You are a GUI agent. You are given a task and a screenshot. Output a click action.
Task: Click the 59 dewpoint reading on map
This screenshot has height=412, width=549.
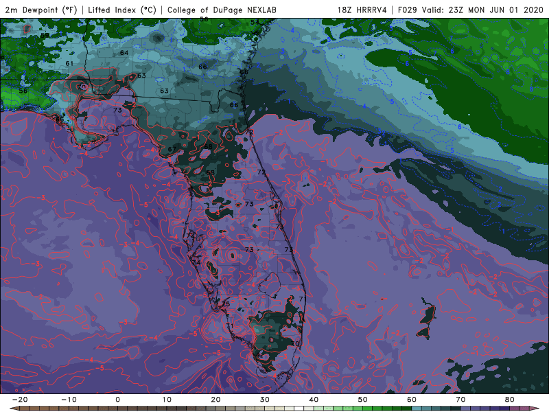pyautogui.click(x=45, y=36)
